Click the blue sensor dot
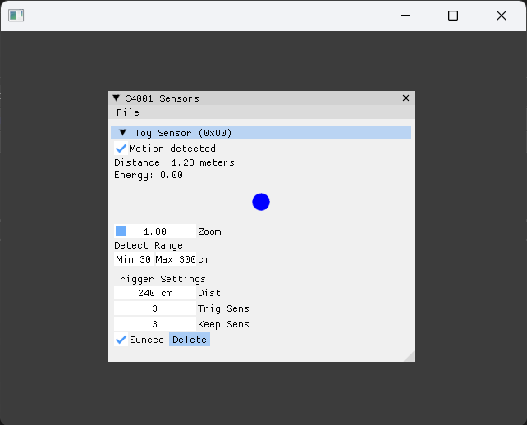The height and width of the screenshot is (425, 527). coord(261,202)
